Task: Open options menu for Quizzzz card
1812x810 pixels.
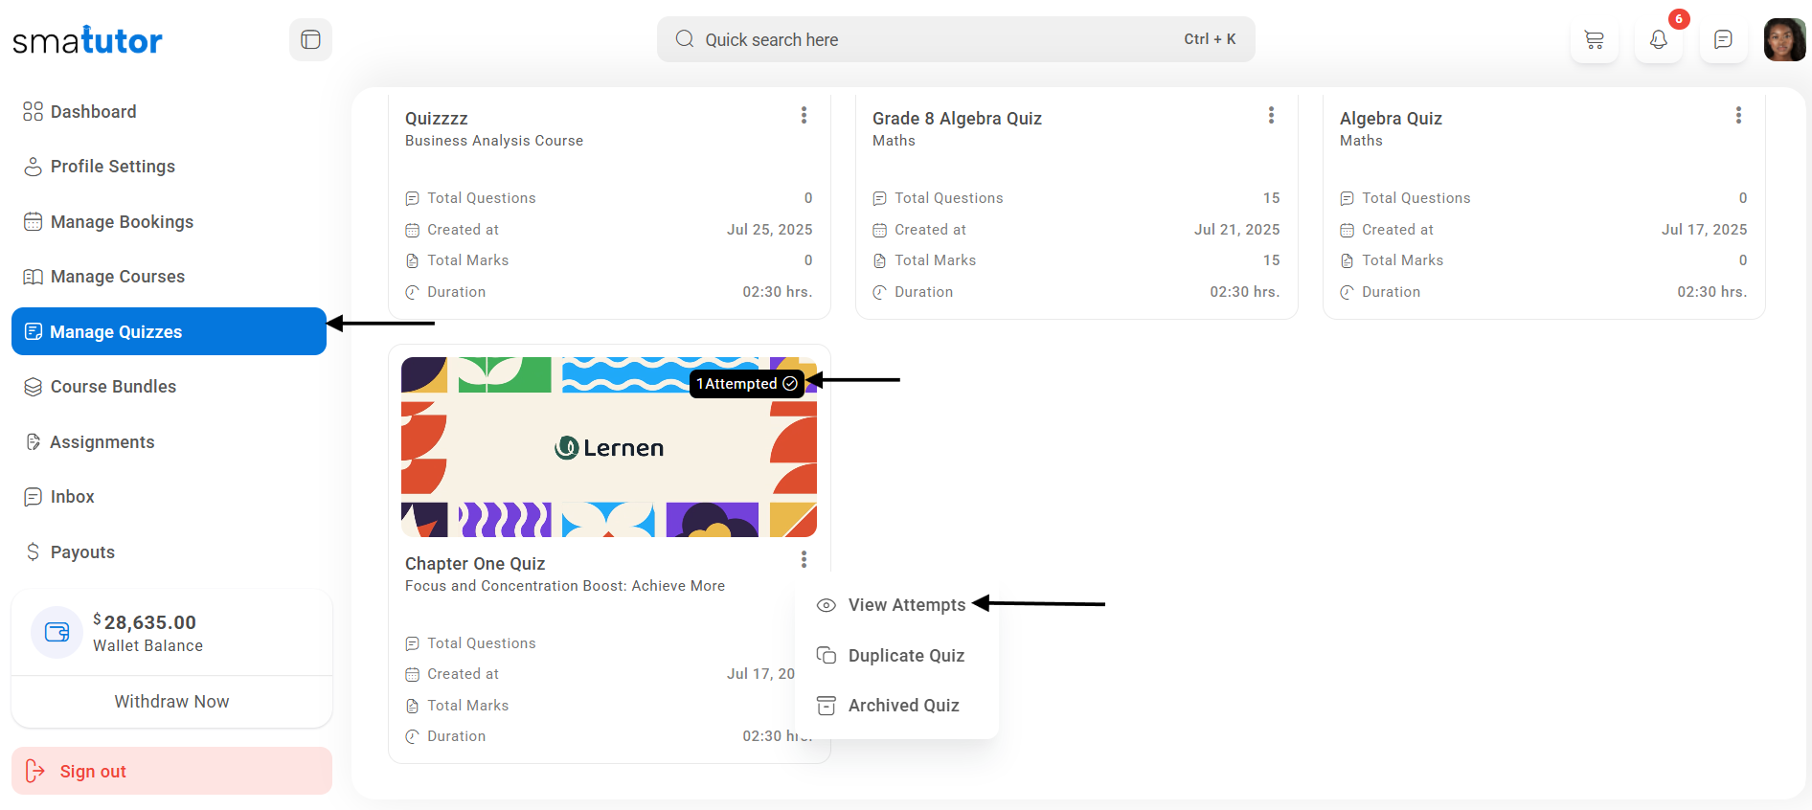Action: click(x=804, y=116)
